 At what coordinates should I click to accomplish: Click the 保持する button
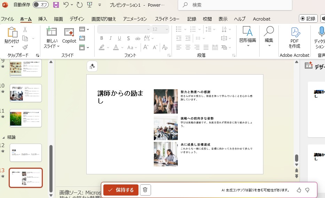point(121,190)
